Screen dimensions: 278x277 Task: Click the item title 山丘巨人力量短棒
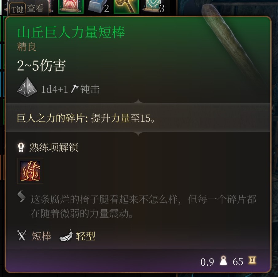tap(71, 32)
